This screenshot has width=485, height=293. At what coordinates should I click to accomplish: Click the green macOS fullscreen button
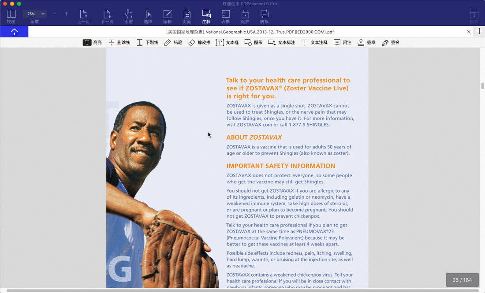pyautogui.click(x=19, y=4)
